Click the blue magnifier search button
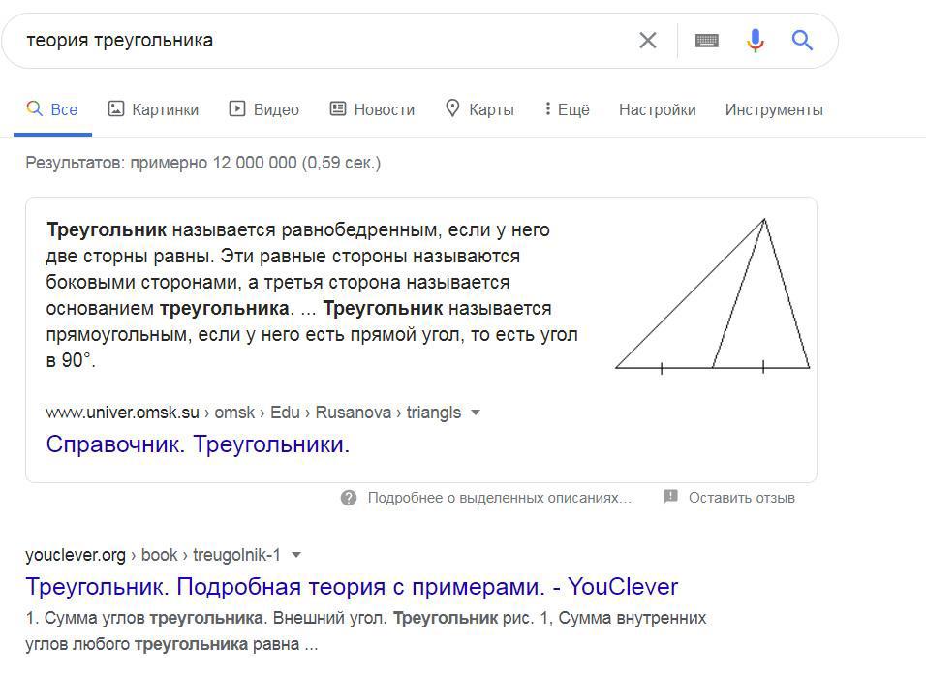 pyautogui.click(x=802, y=41)
